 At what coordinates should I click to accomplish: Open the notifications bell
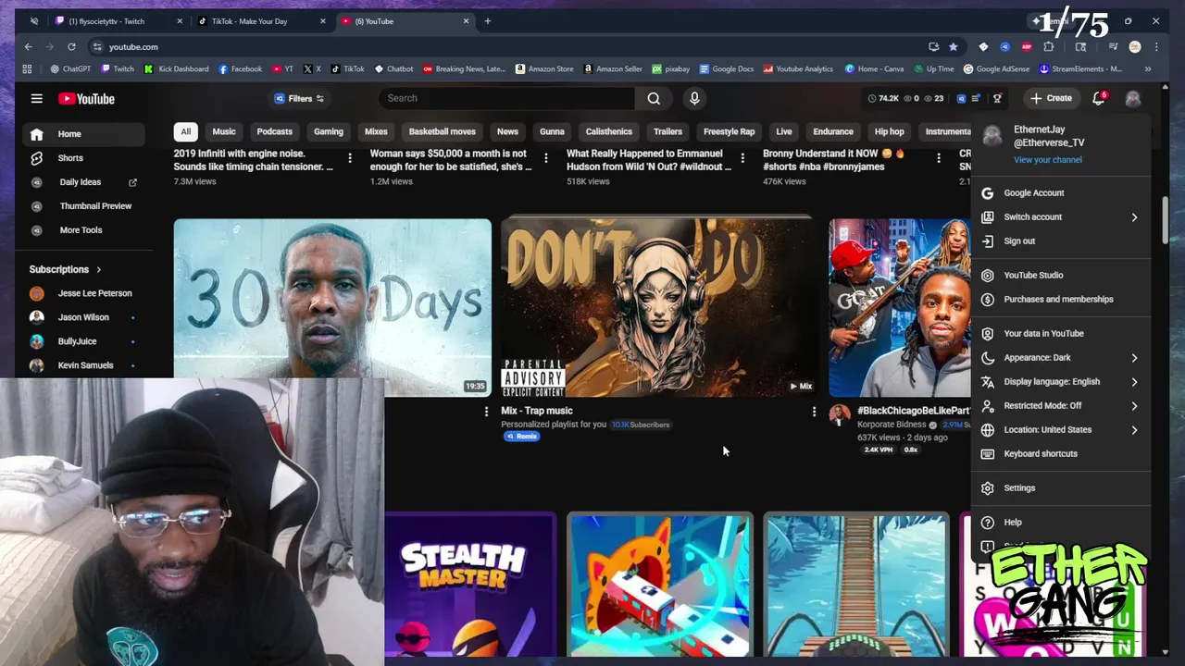[1099, 98]
